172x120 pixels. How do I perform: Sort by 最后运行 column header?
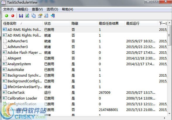coord(141,23)
